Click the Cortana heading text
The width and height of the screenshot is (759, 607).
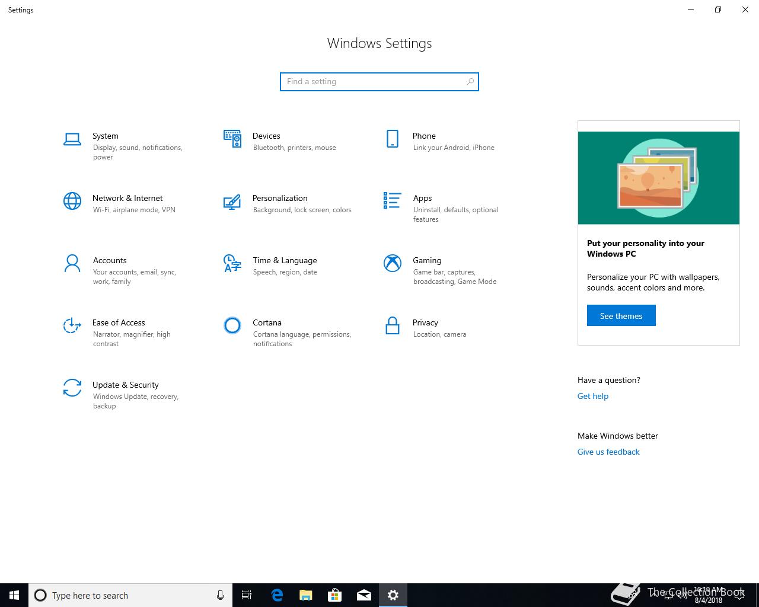(x=267, y=322)
